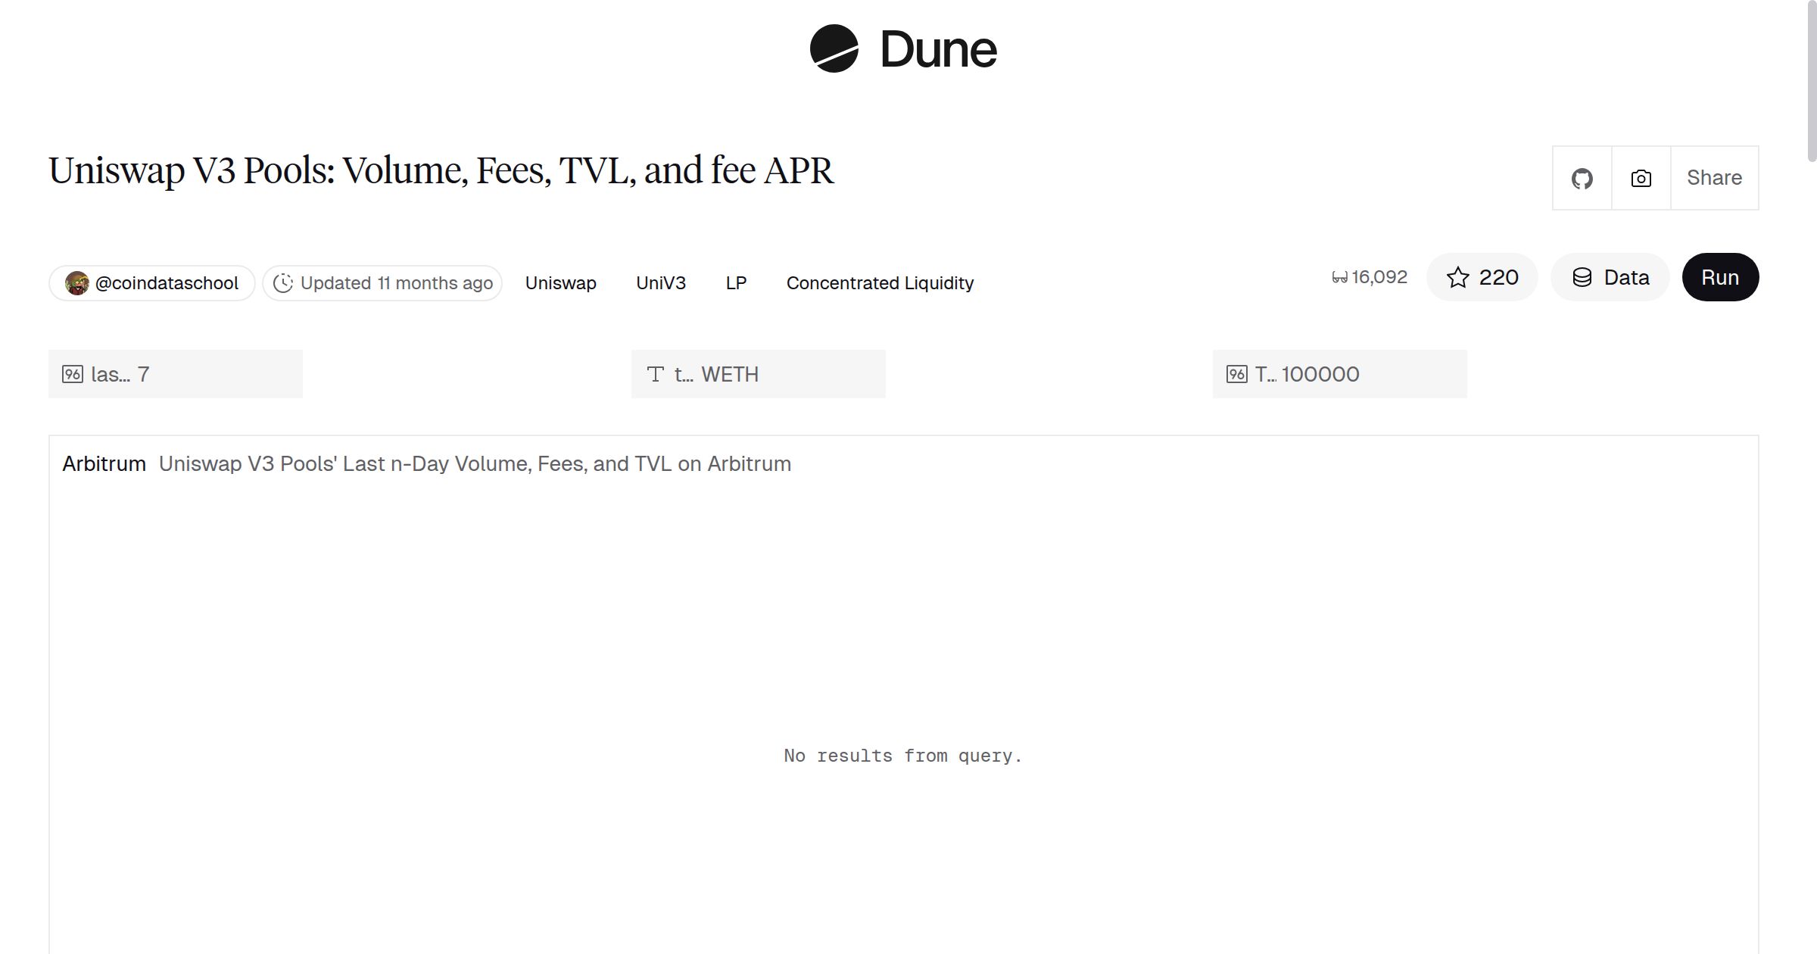Click the query title 'Uniswap V3 Pools' Last n-Day Volume'
This screenshot has height=954, width=1817.
pyautogui.click(x=475, y=463)
